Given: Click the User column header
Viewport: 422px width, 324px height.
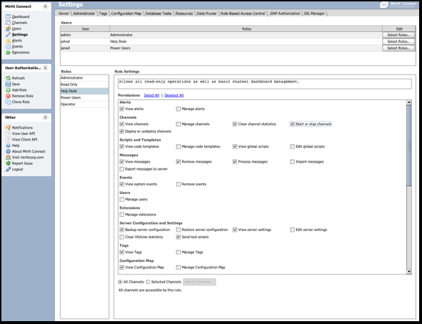Looking at the screenshot, I should tap(85, 28).
